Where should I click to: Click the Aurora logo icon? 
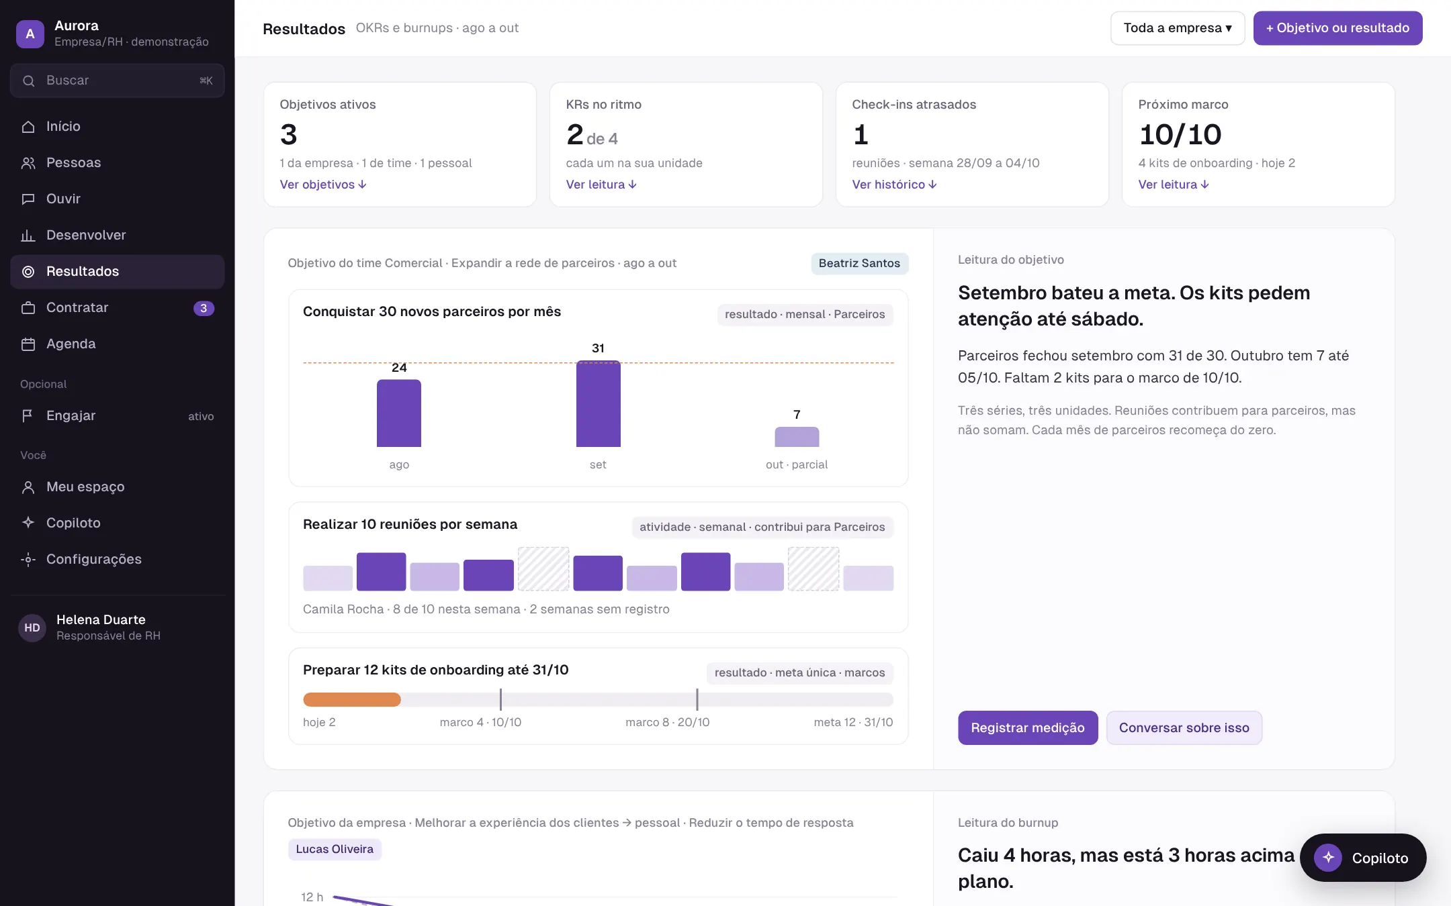point(30,34)
